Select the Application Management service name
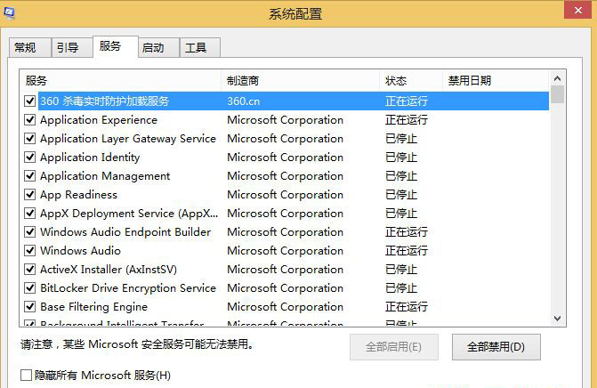Viewport: 597px width, 388px height. click(106, 176)
